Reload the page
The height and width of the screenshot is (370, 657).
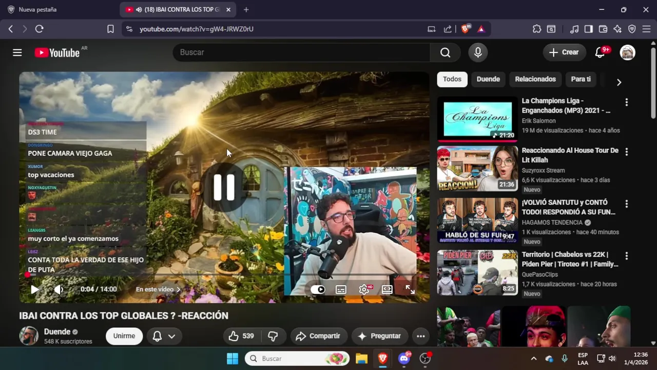coord(39,29)
